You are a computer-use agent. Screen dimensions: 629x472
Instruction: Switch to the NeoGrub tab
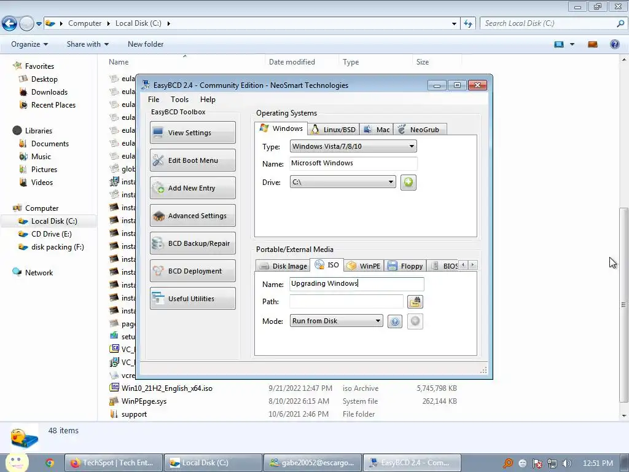point(420,129)
